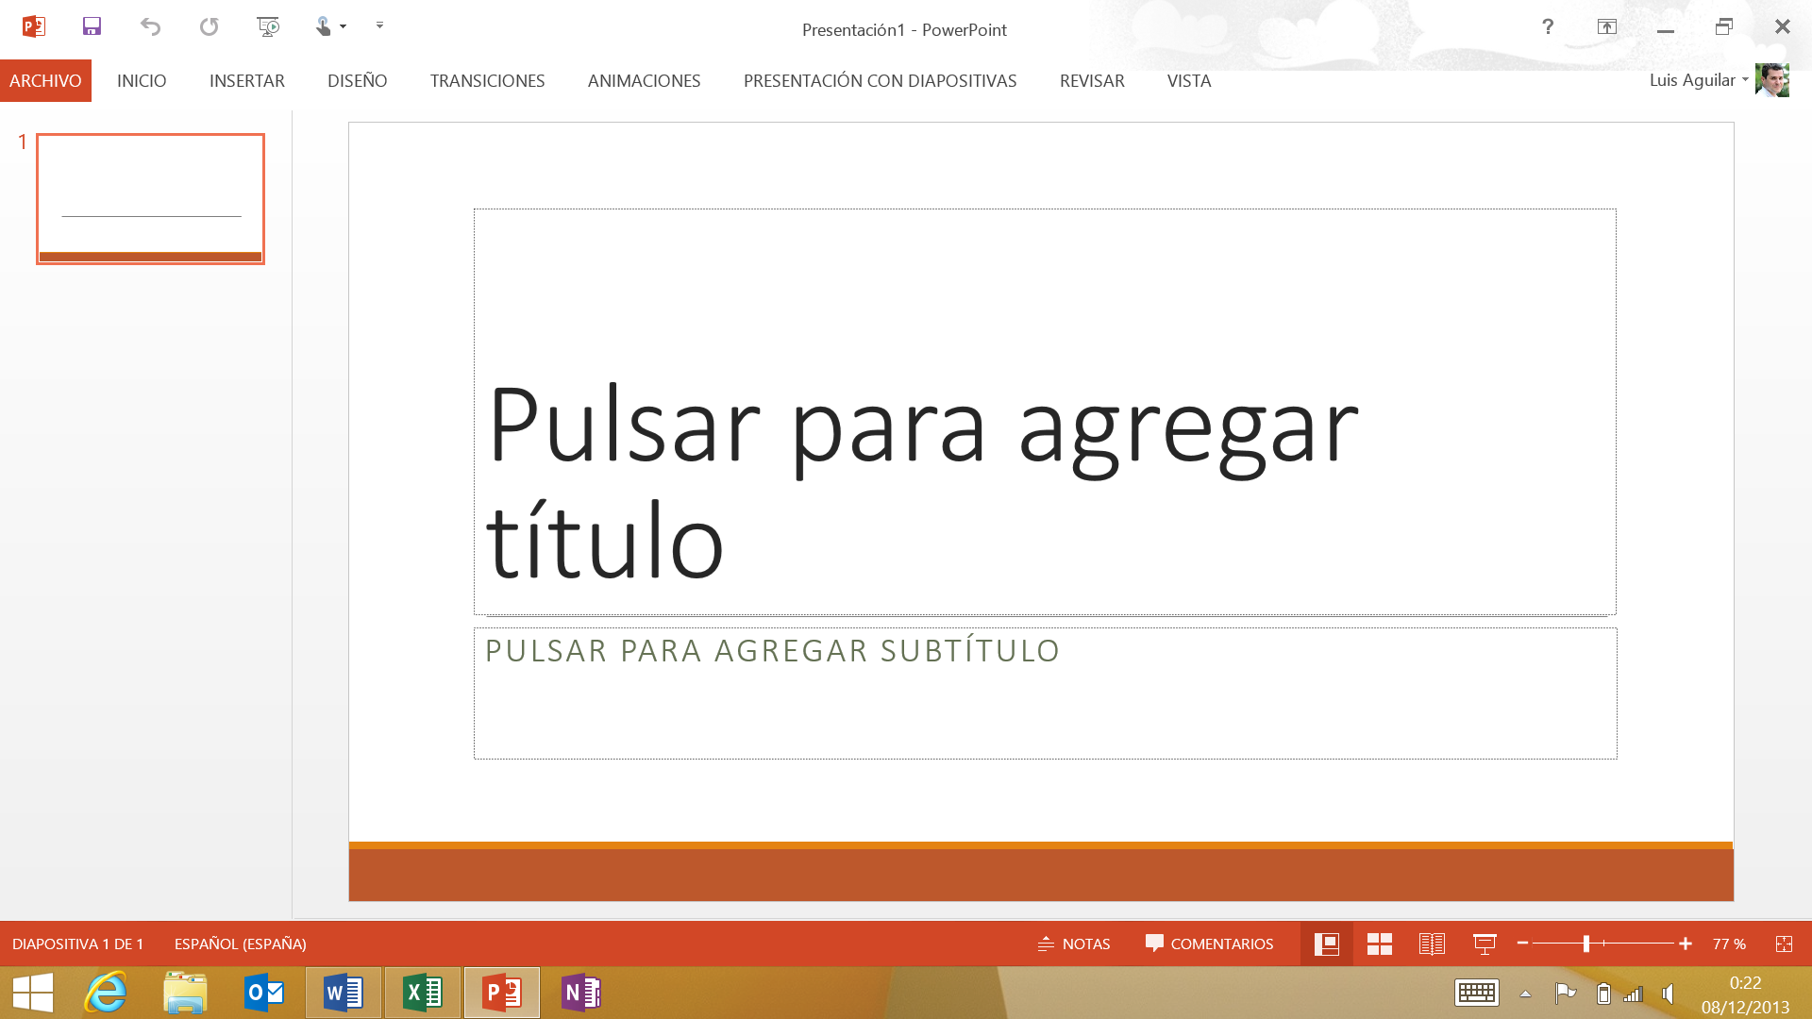
Task: Open the ARCHIVO tab
Action: tap(45, 81)
